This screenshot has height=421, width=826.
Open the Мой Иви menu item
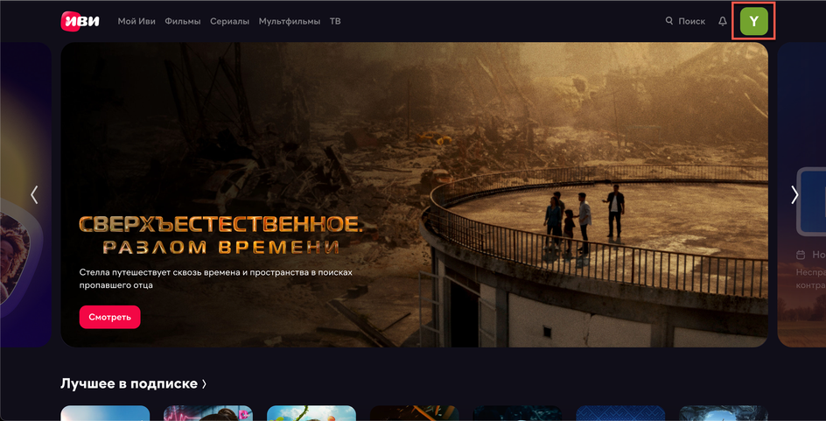[136, 22]
